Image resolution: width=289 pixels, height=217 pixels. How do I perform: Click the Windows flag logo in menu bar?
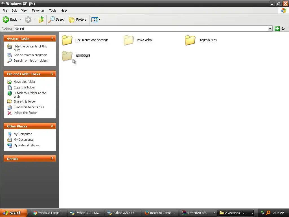coord(284,10)
